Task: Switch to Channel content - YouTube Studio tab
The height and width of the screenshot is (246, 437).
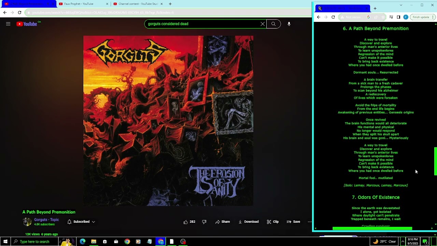Action: coord(136,4)
